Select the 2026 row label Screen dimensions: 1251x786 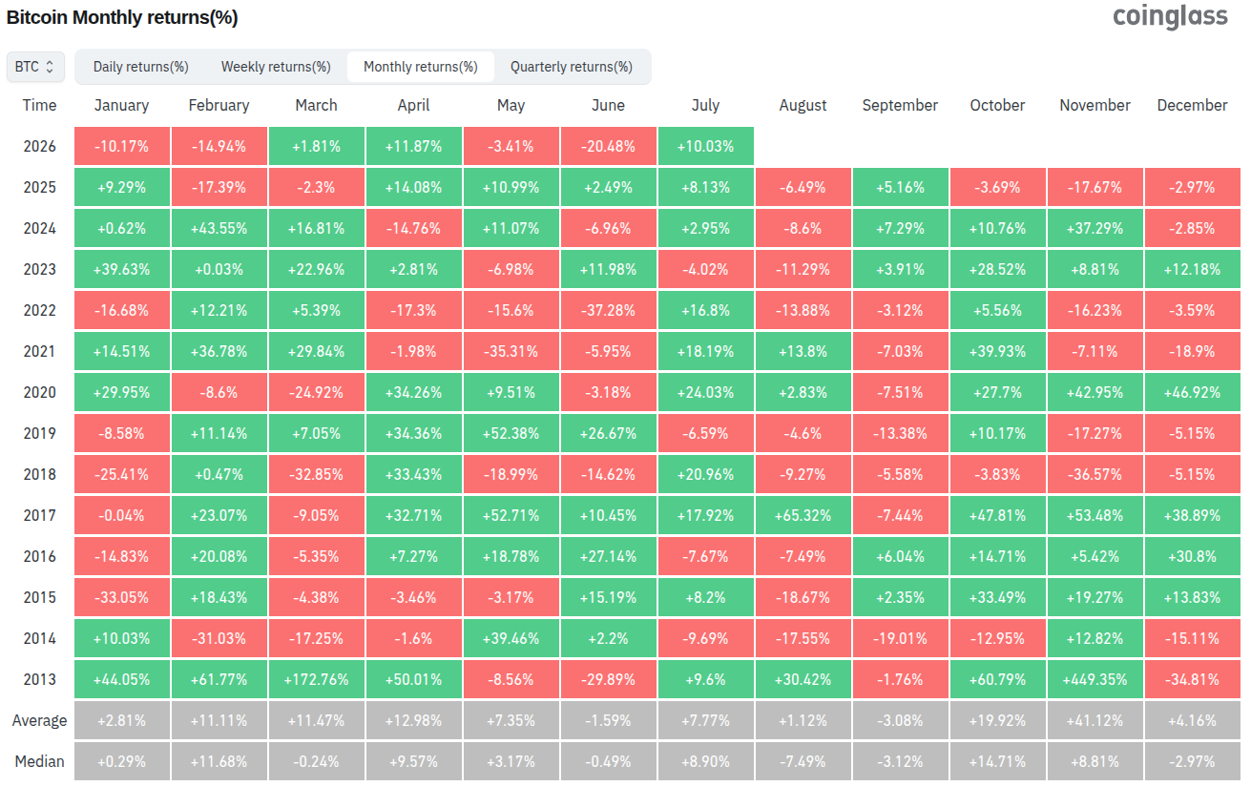click(x=40, y=146)
